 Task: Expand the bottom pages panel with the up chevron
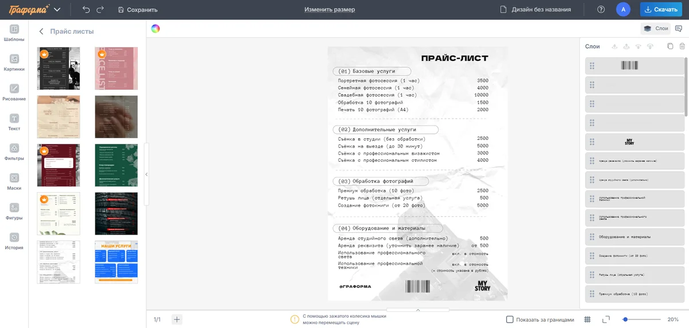click(418, 310)
